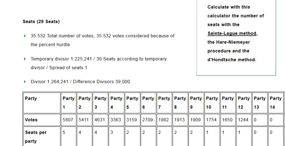Viewport: 285px width, 146px height.
Task: Click the Party 7 column header
Action: 164,103
